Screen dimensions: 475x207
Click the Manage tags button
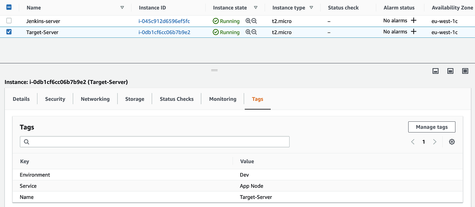[x=432, y=127]
